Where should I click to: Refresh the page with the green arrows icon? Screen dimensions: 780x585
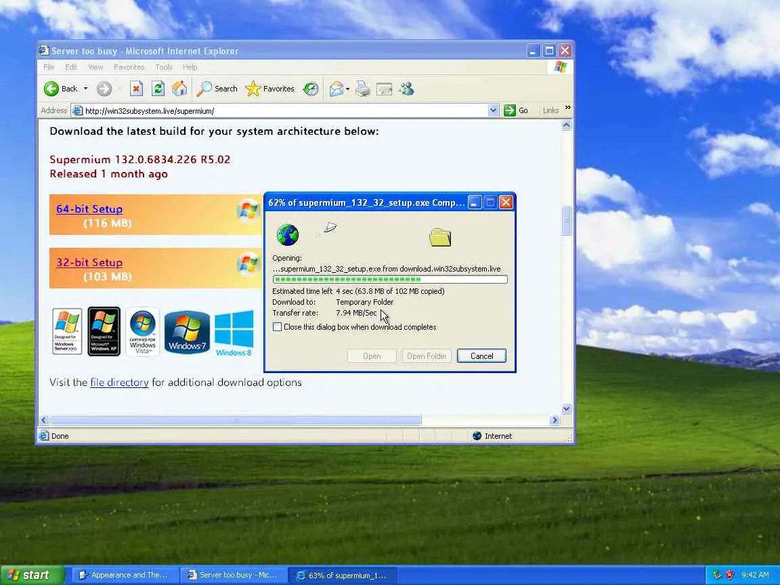[158, 89]
